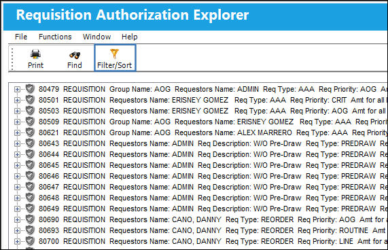Select 'Req Priority: CRIT' in row 80501
The height and width of the screenshot is (250, 388).
(x=318, y=100)
